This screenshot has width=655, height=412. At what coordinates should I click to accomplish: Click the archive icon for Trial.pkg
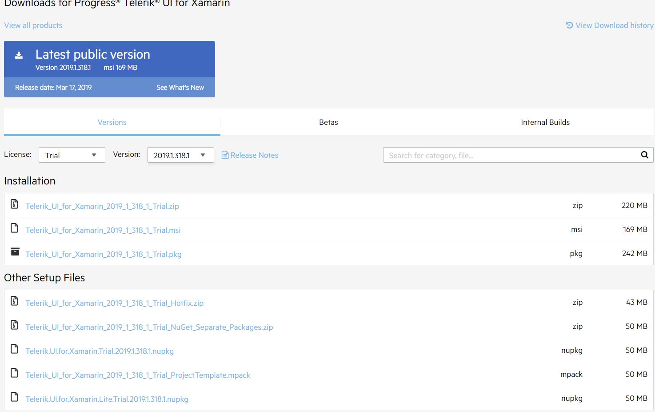(x=15, y=252)
